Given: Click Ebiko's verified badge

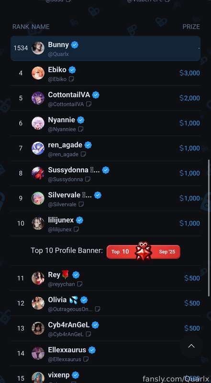Looking at the screenshot, I should tap(72, 70).
